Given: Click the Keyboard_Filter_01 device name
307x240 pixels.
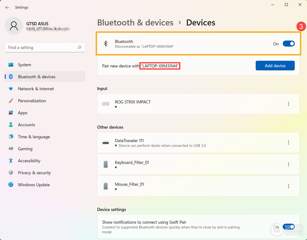Looking at the screenshot, I should (x=132, y=162).
